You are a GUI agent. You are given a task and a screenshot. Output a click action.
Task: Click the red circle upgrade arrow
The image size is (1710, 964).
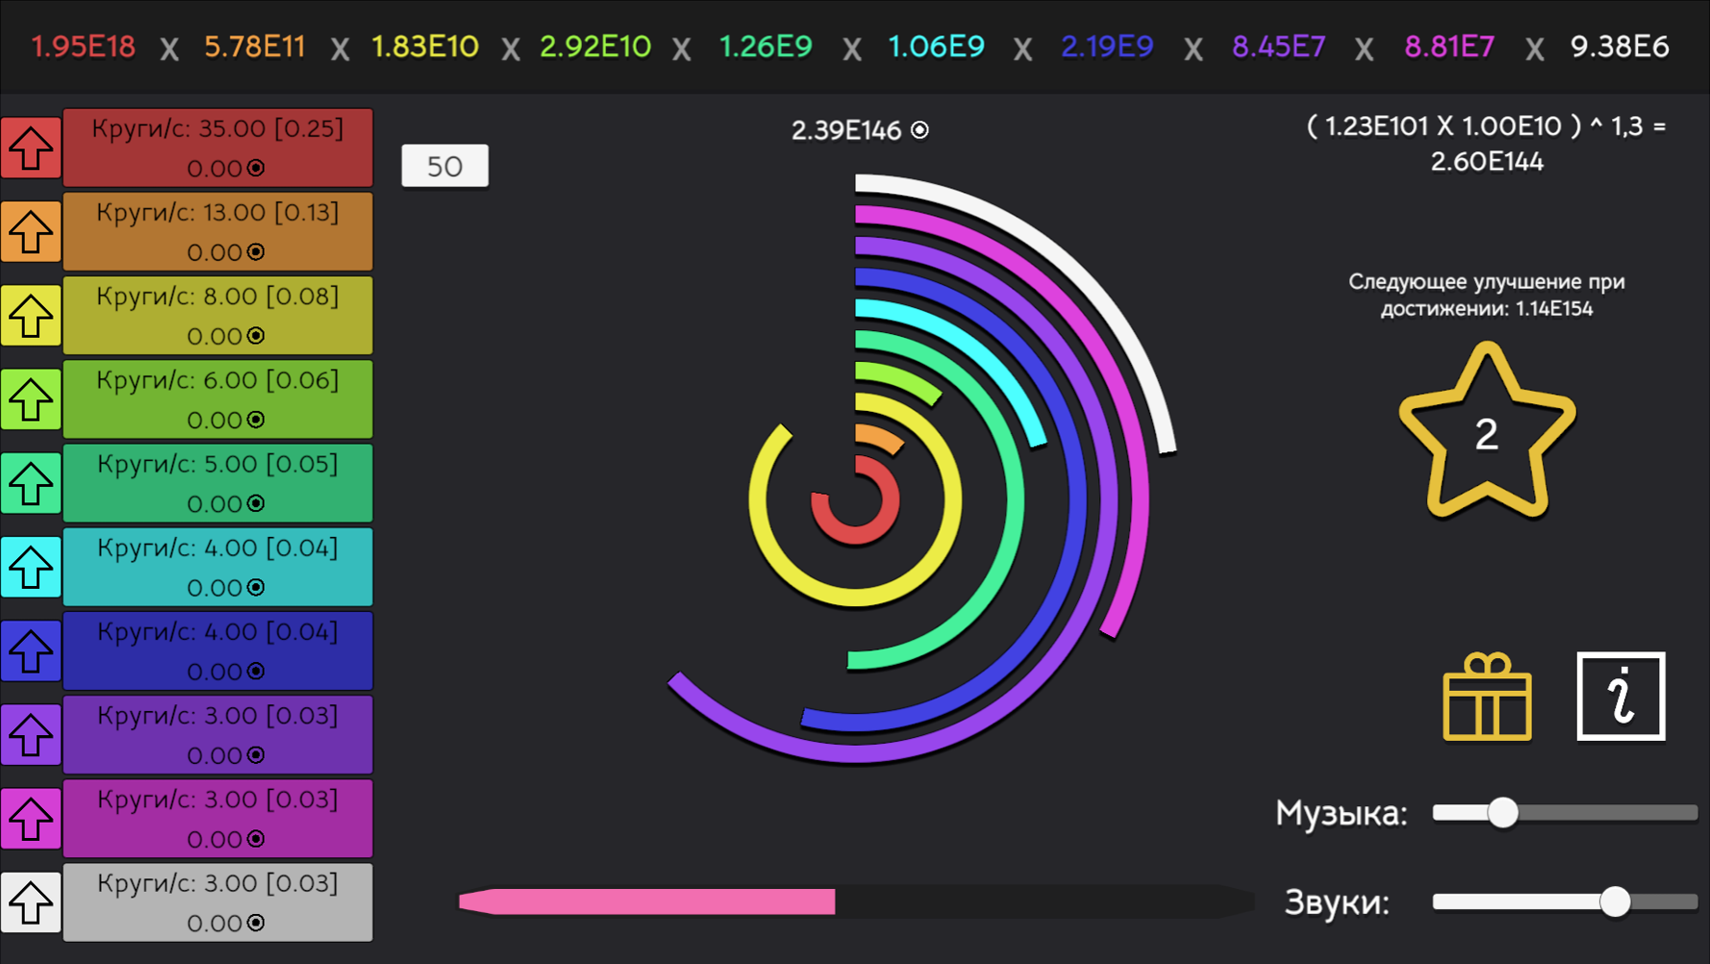pos(31,147)
